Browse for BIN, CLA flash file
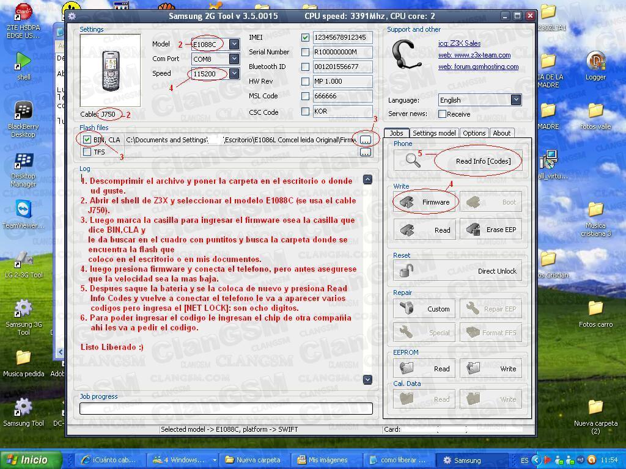This screenshot has height=469, width=626. [x=365, y=140]
